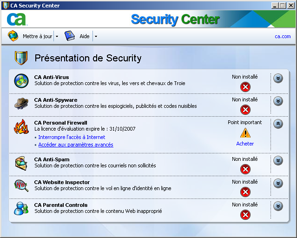Click the CA Personal Firewall flame icon
The height and width of the screenshot is (238, 297).
(21, 126)
